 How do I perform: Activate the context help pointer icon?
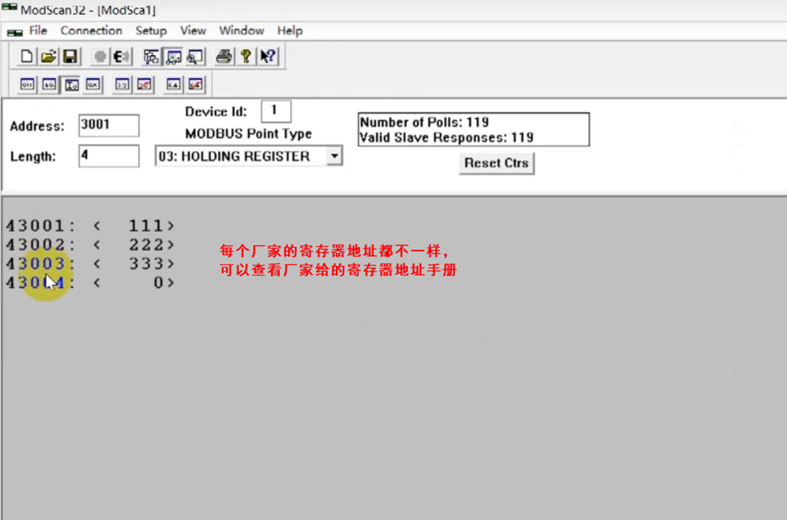pyautogui.click(x=268, y=57)
